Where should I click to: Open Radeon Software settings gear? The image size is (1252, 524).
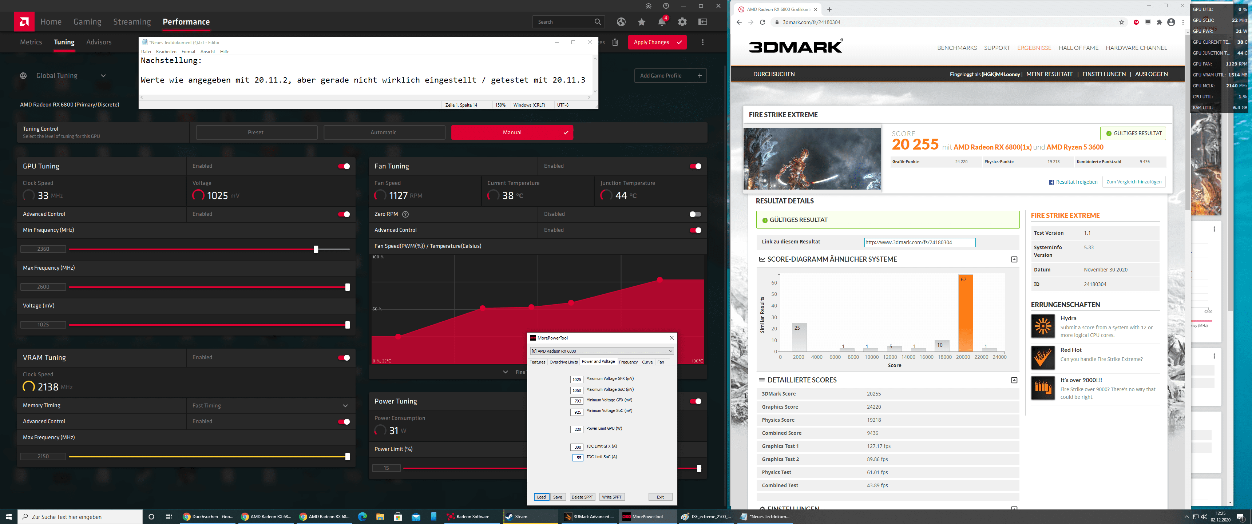pos(682,22)
